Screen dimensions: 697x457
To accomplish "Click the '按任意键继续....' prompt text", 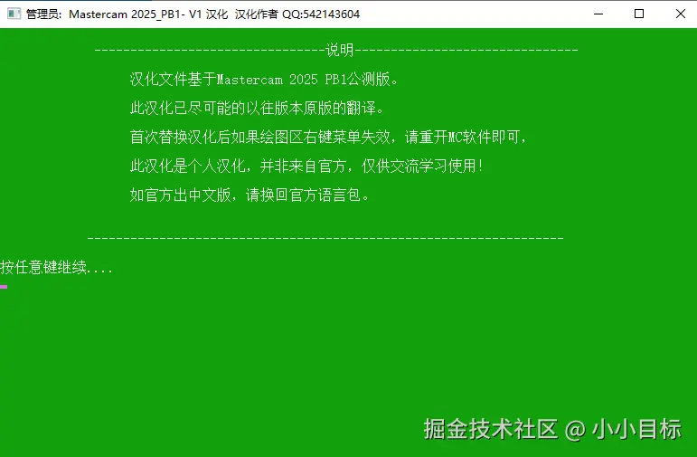I will click(56, 268).
